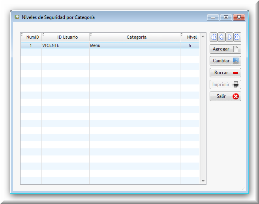Click the scrollbar up arrow
Screen dimensions: 259x204
click(203, 36)
